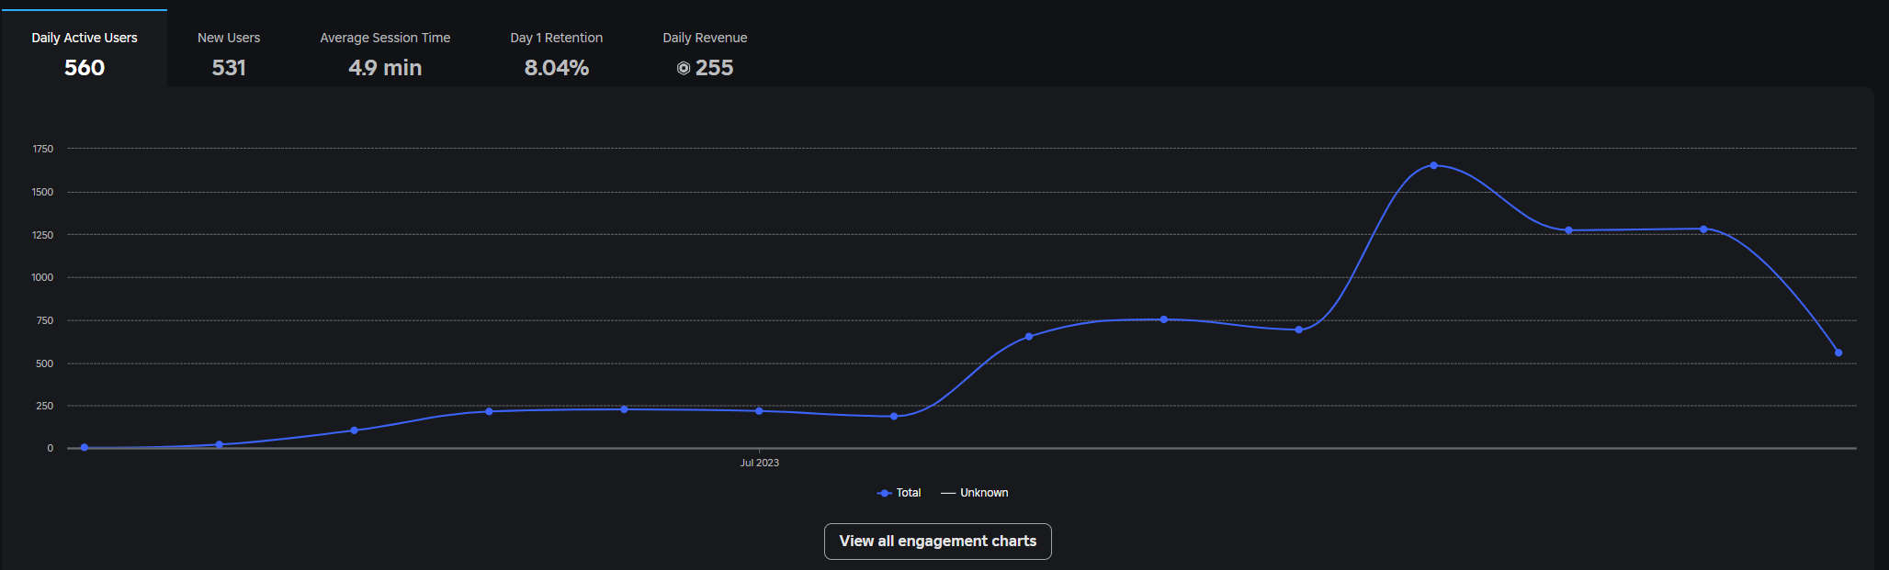Click the 8.04% retention value
The height and width of the screenshot is (570, 1889).
tap(557, 68)
